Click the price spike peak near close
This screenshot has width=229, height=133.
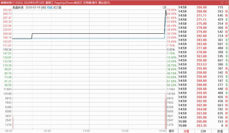pos(166,10)
